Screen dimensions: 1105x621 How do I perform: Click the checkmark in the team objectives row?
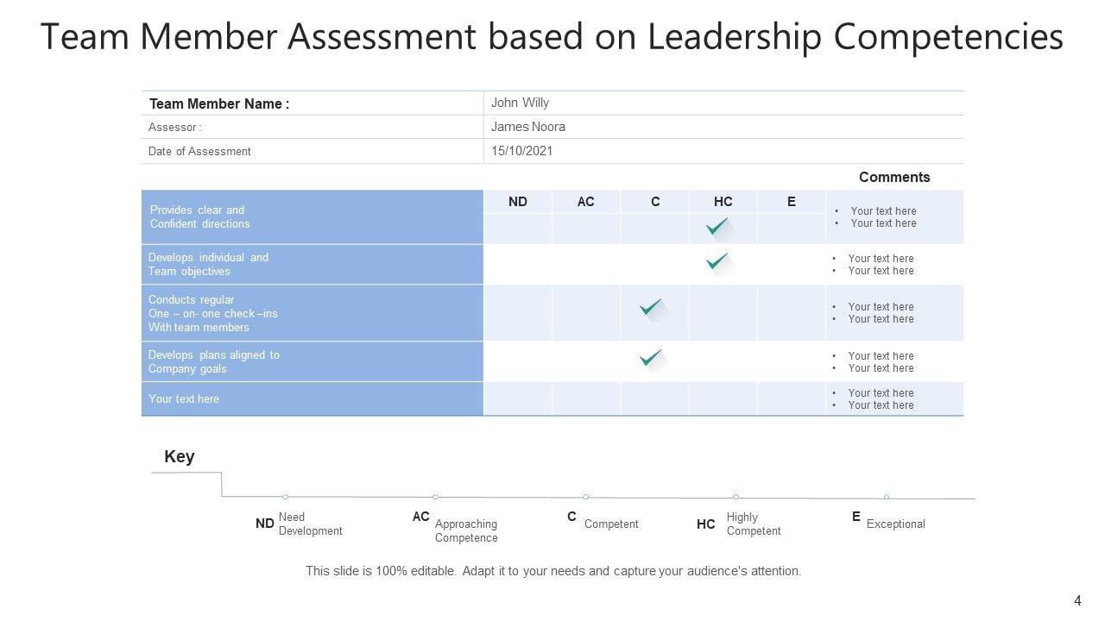pos(717,261)
